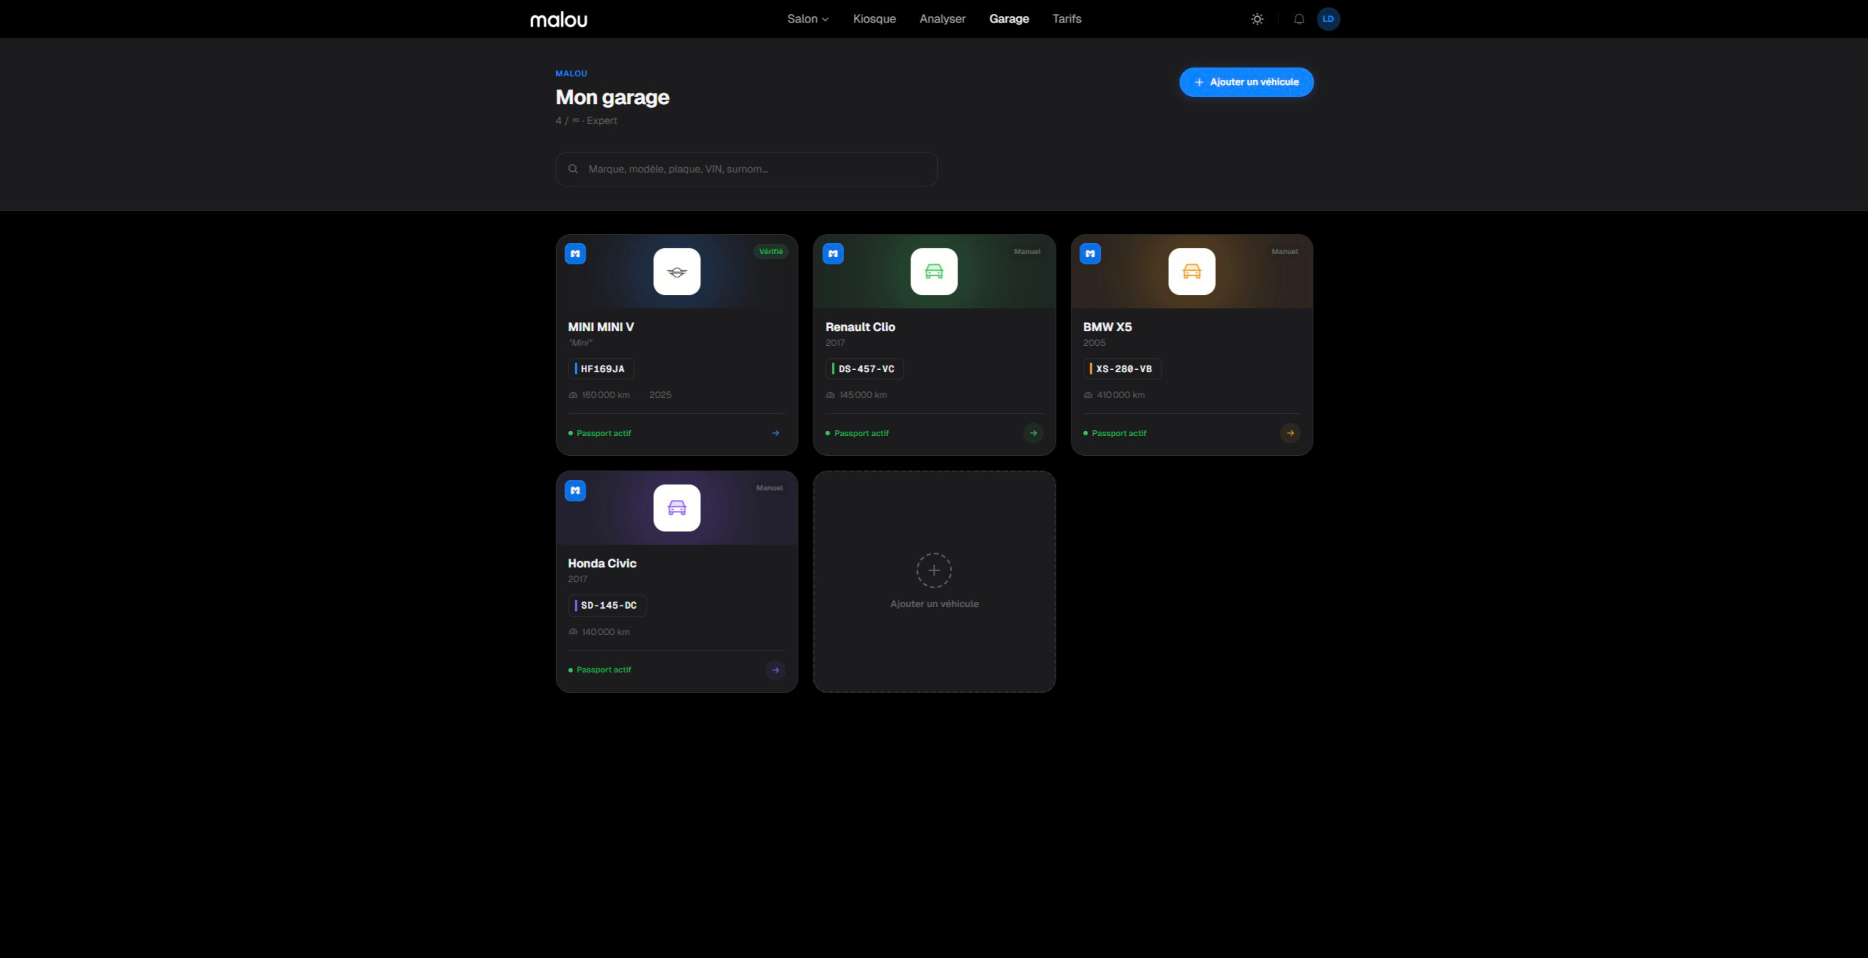This screenshot has width=1868, height=958.
Task: Click the MINI brand logo thumbnail
Action: 677,272
